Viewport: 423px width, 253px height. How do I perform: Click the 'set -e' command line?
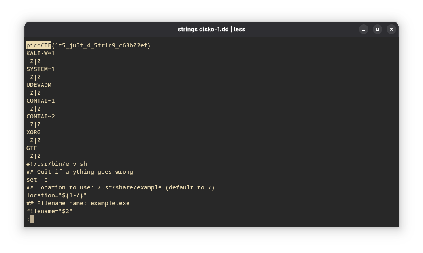[37, 180]
